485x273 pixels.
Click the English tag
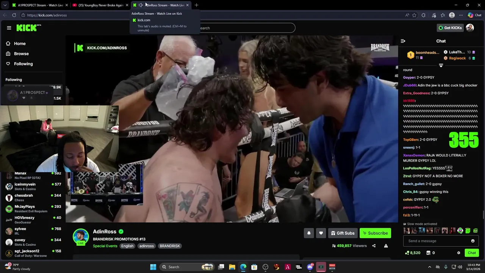(127, 246)
